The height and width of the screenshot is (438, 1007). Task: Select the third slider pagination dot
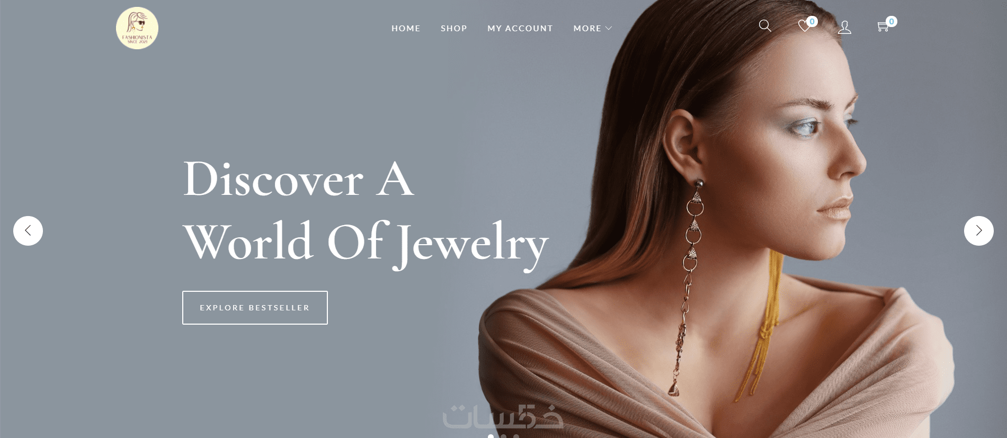pos(516,436)
